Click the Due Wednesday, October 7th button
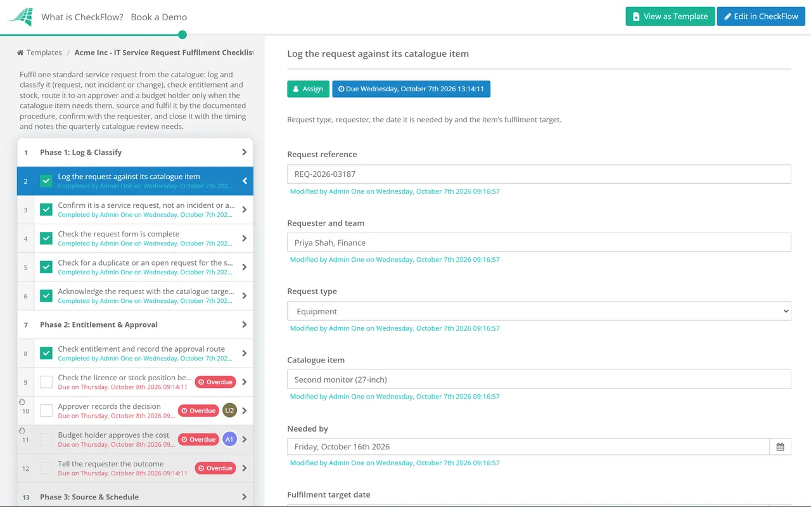This screenshot has width=811, height=507. 411,89
